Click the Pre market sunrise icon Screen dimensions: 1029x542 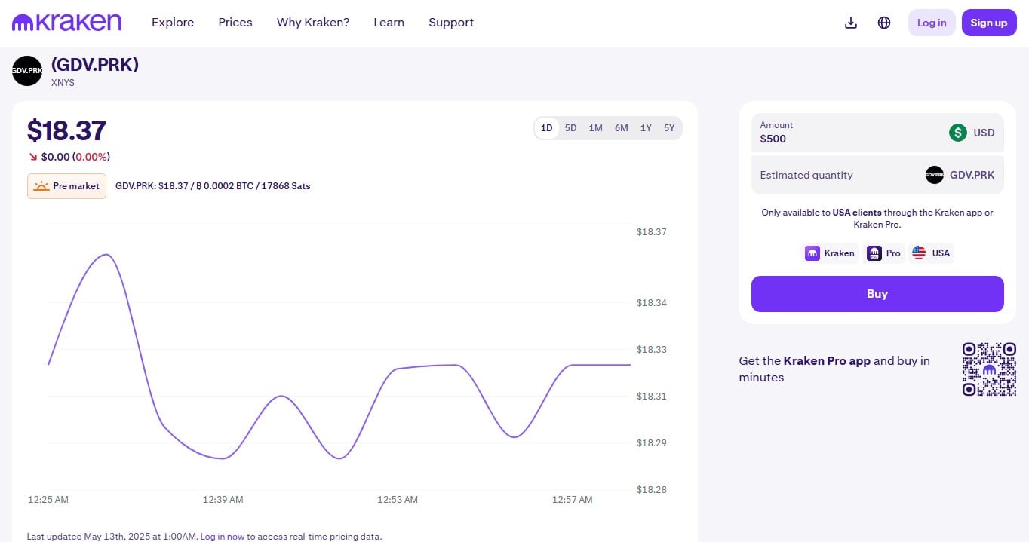coord(41,186)
